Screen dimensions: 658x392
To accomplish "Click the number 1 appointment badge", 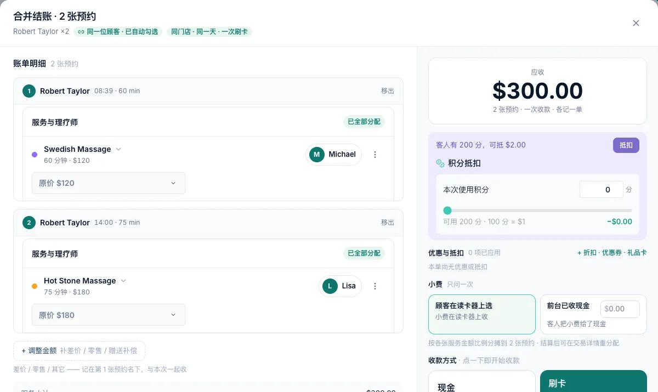I will 29,91.
